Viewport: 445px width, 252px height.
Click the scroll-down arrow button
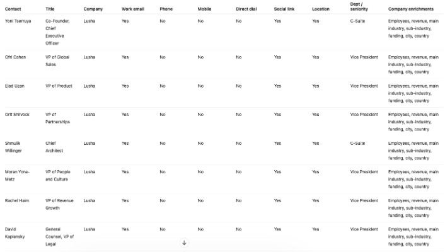coord(184,243)
